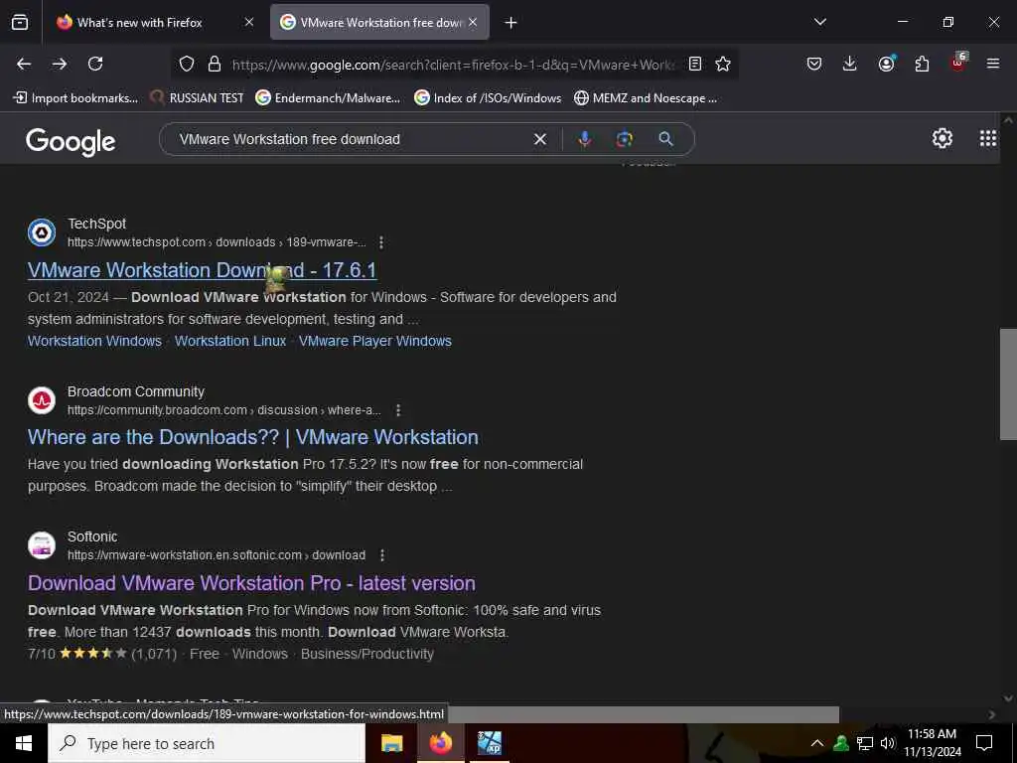Open Windows notification center
Viewport: 1017px width, 763px height.
point(984,743)
